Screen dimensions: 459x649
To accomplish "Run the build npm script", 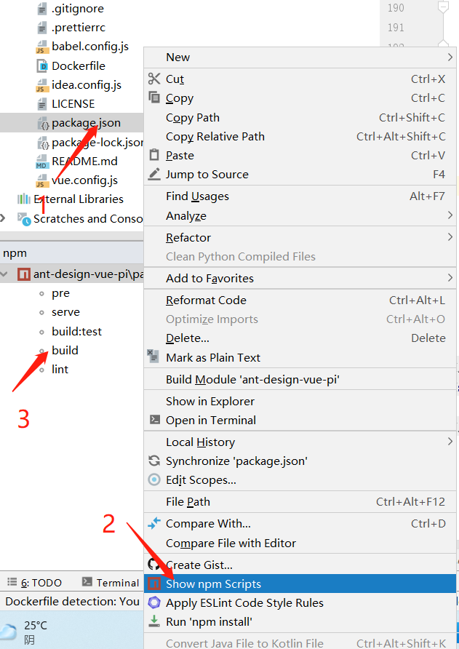I will tap(65, 350).
